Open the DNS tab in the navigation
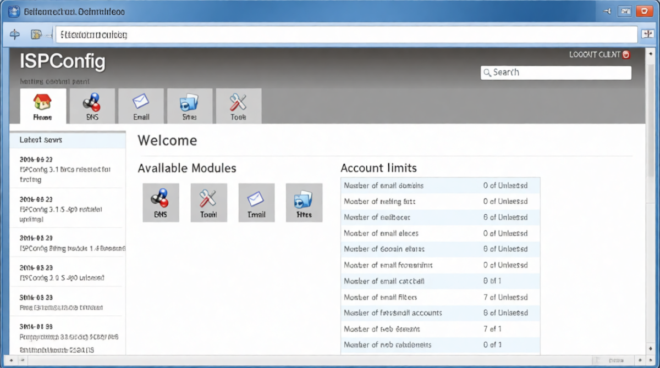The width and height of the screenshot is (660, 368). tap(92, 106)
